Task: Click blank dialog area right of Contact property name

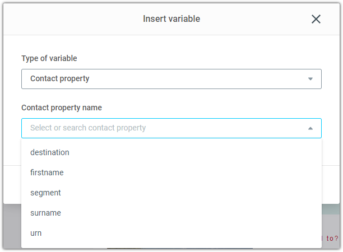Action: [211, 108]
